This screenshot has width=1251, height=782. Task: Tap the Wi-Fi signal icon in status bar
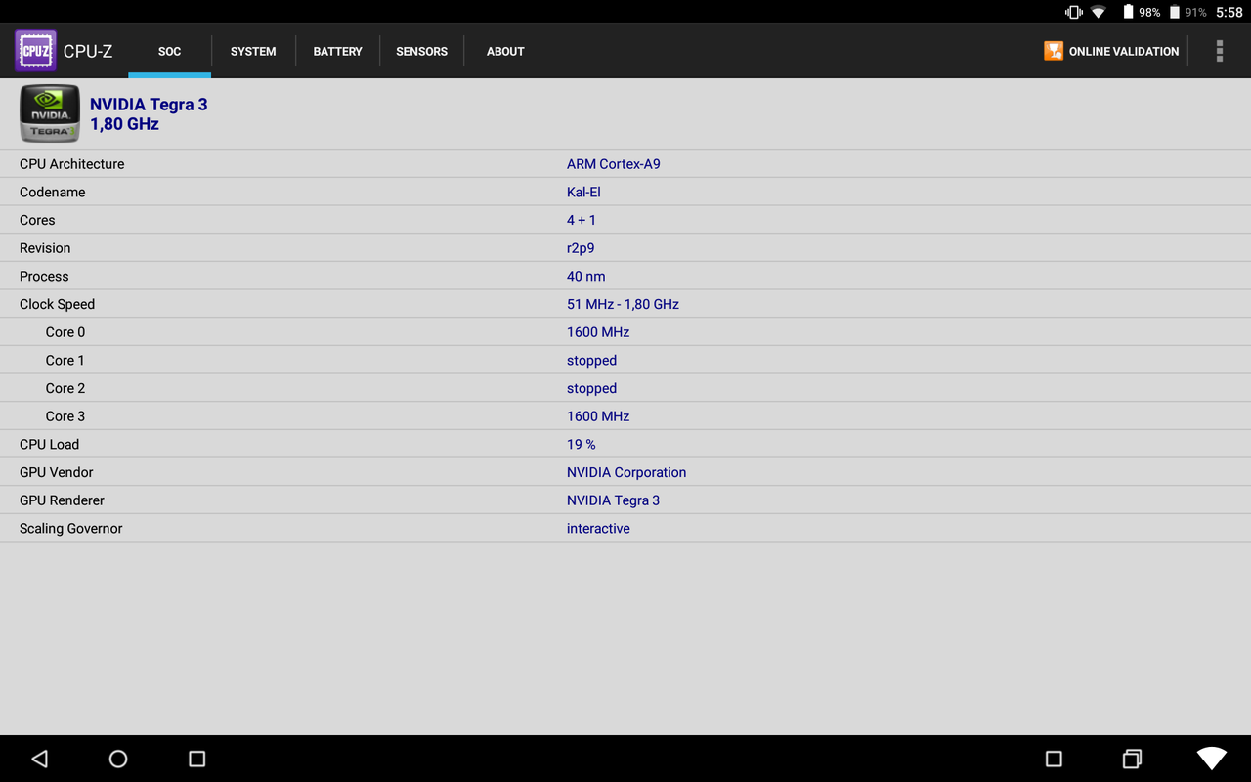pos(1099,12)
